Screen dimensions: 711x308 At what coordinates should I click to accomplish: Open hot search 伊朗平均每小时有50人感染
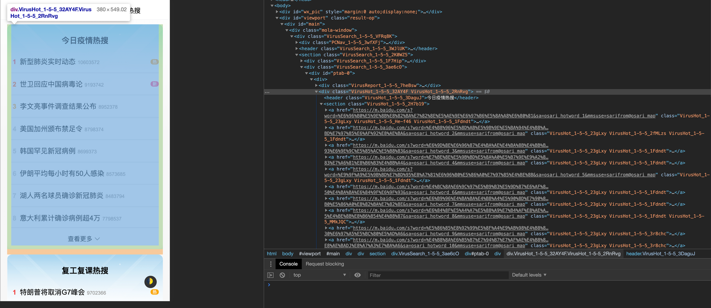[x=62, y=173]
